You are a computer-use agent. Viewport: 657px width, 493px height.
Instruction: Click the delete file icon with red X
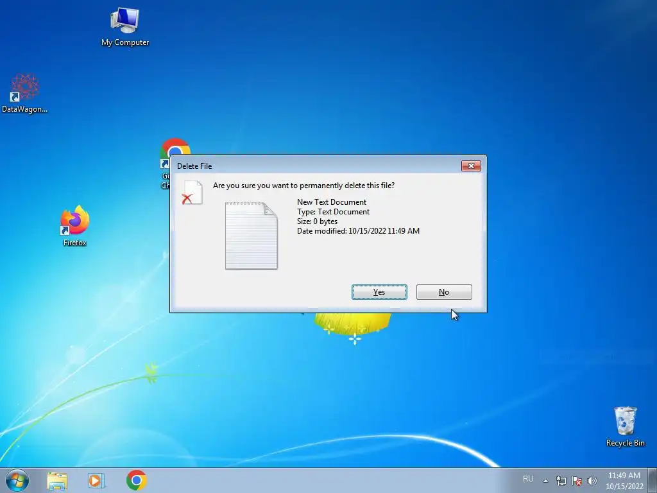192,193
